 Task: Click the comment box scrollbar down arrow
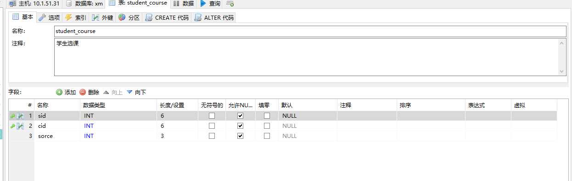562,71
